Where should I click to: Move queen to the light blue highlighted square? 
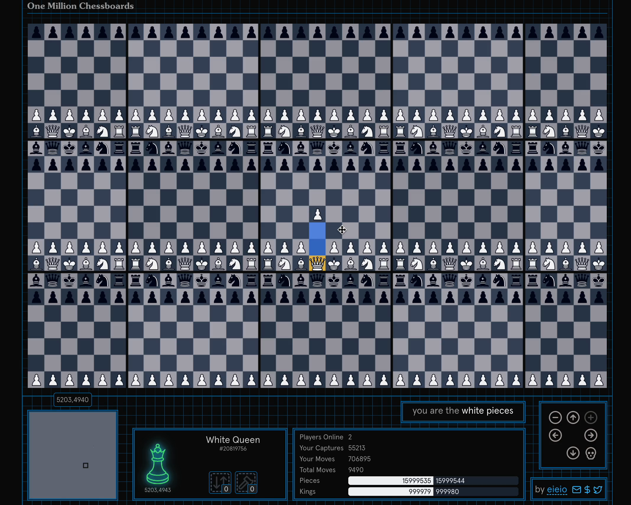click(317, 230)
